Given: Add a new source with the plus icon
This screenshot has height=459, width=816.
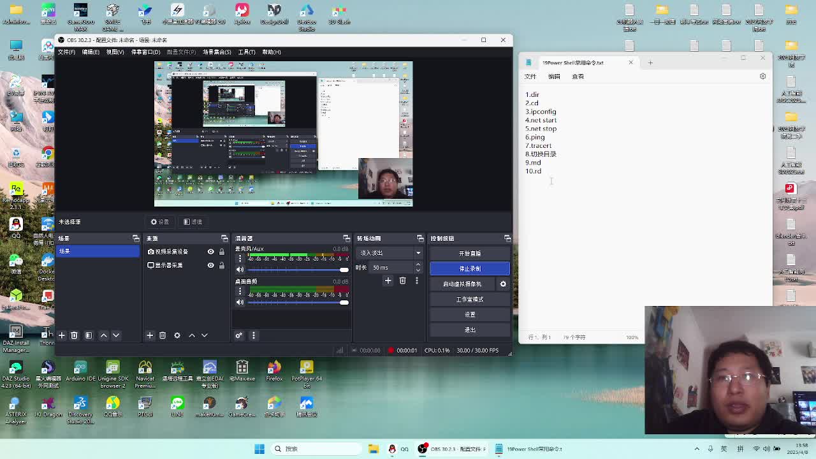Looking at the screenshot, I should pyautogui.click(x=150, y=335).
